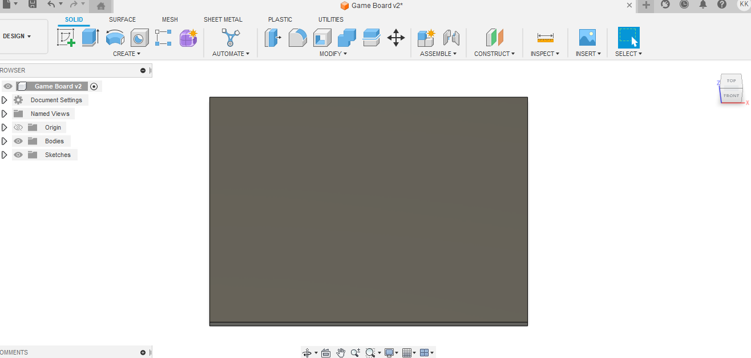Viewport: 751px width, 358px height.
Task: Open the job status clock
Action: 684,5
